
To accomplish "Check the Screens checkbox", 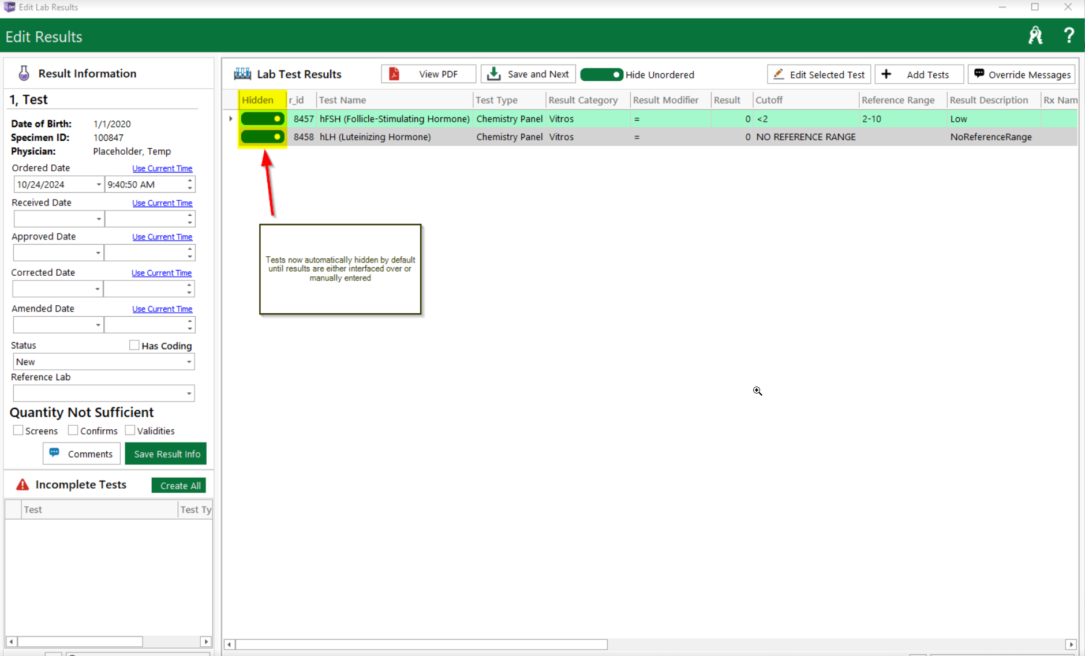I will pyautogui.click(x=18, y=430).
